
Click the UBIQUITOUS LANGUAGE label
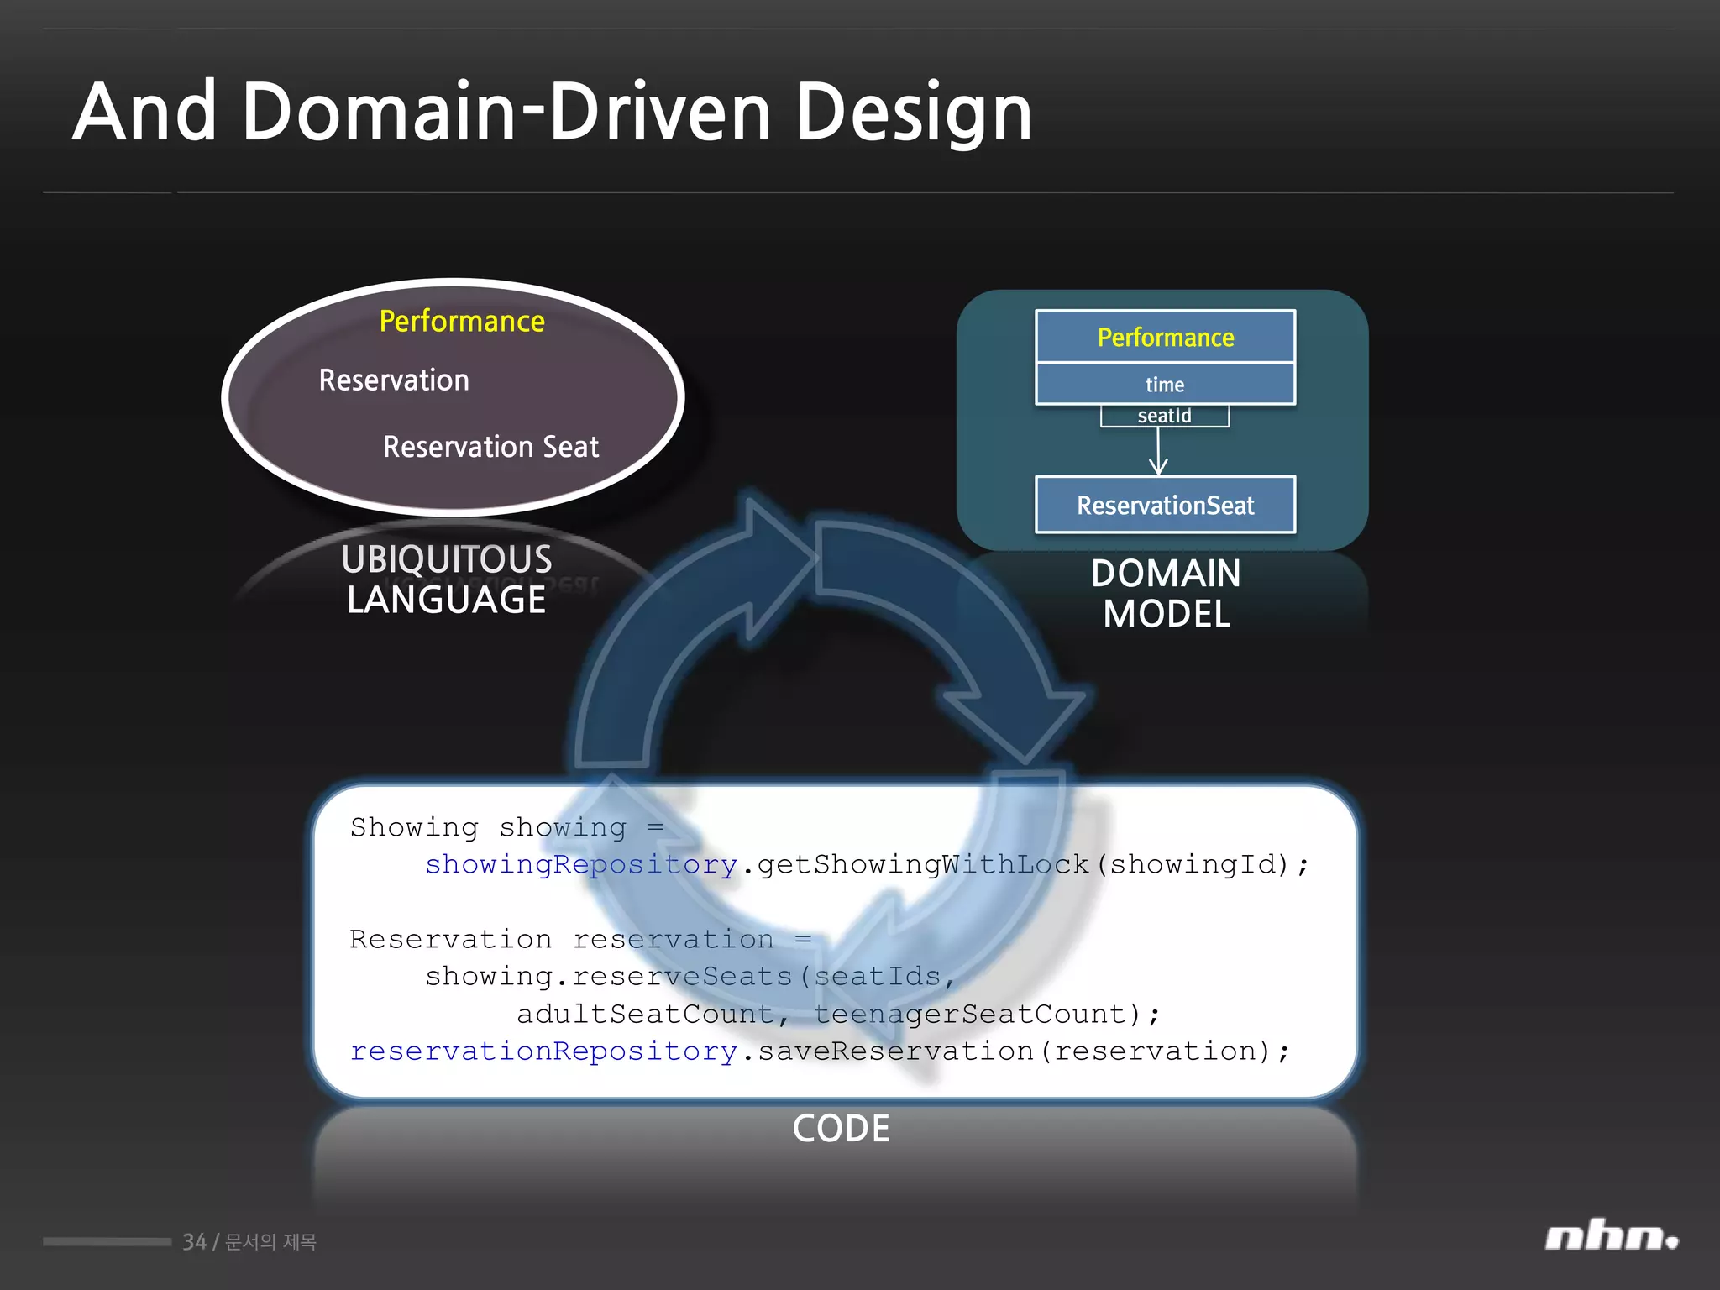446,579
